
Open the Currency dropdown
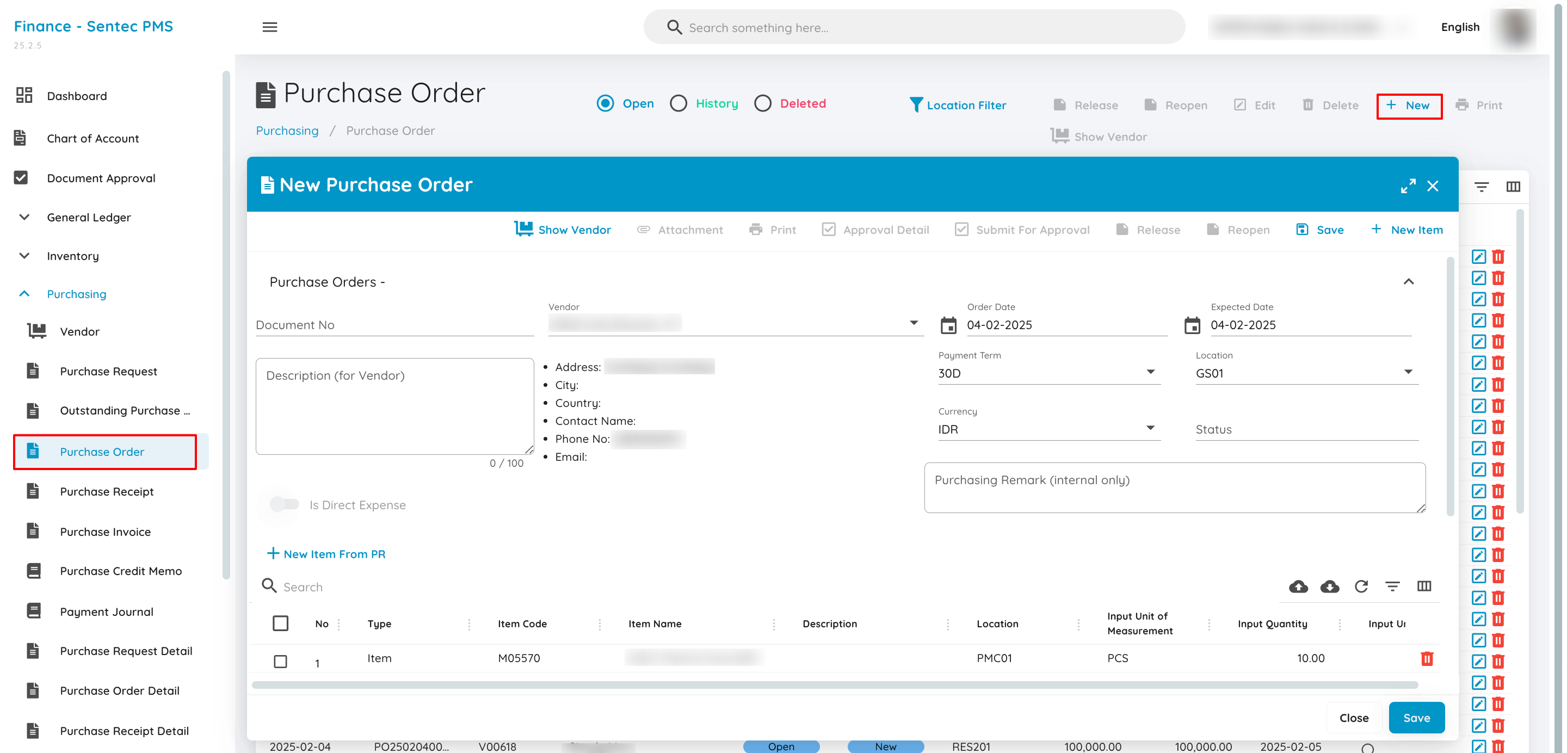[1048, 429]
